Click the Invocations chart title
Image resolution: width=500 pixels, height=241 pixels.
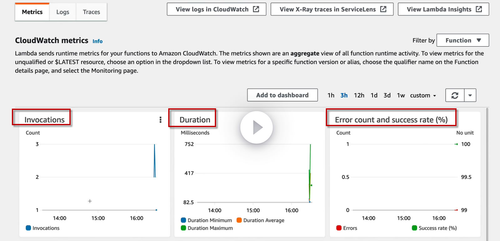[x=44, y=120]
